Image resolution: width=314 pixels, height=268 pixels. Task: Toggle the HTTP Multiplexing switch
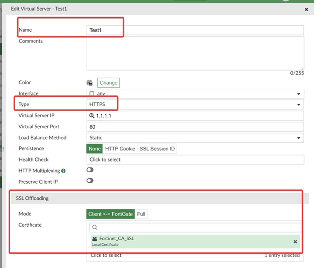click(90, 170)
